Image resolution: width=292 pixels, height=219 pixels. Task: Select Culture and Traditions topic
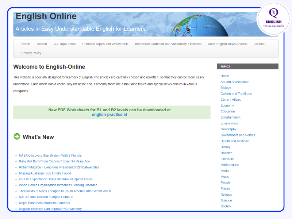click(x=236, y=94)
